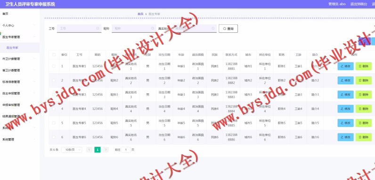Toggle the select-all checkbox in table header
Viewport: 375px width, 180px height.
tap(54, 55)
